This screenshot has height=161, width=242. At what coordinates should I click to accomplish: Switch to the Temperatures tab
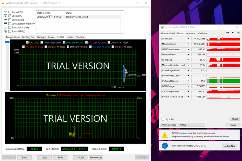tap(13, 37)
